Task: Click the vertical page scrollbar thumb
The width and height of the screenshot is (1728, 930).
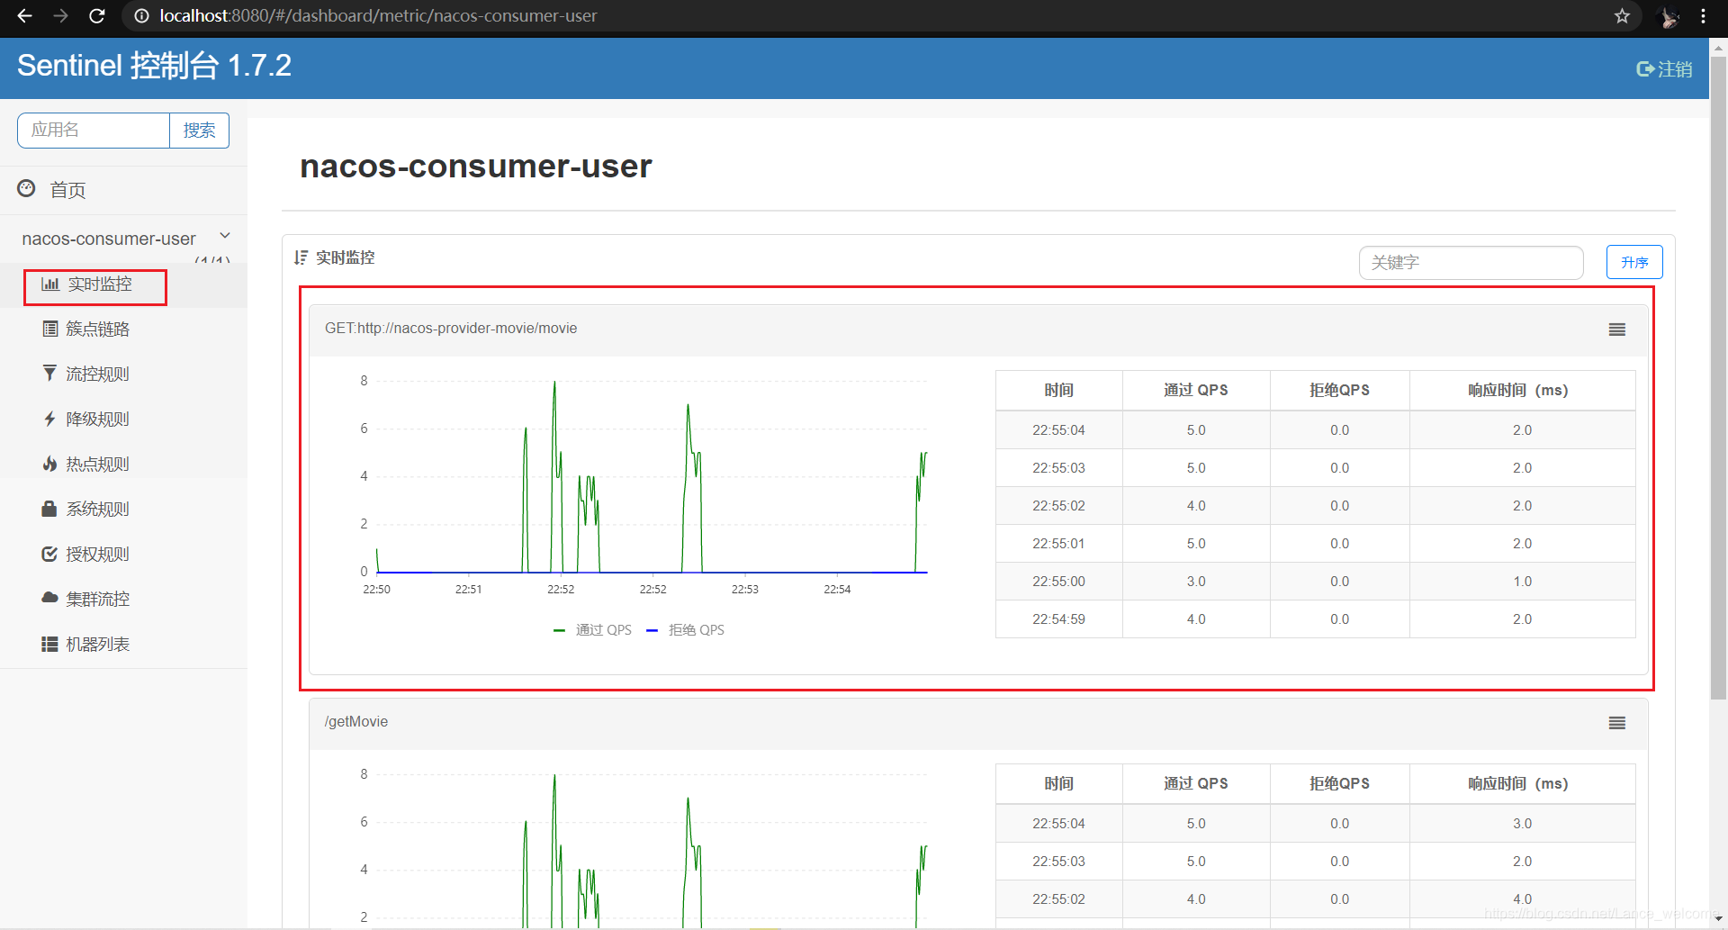Action: point(1718,378)
